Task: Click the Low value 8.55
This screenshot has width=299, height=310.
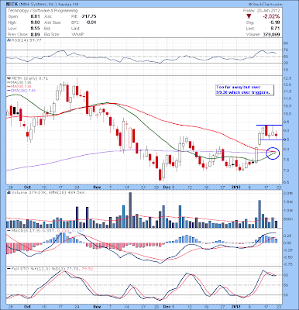Action: click(x=35, y=29)
